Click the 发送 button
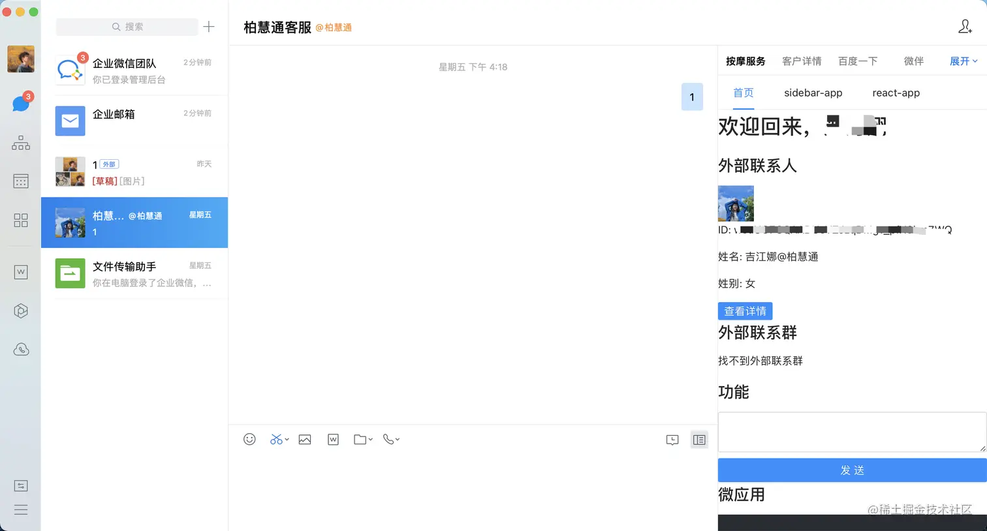The width and height of the screenshot is (987, 531). 852,470
